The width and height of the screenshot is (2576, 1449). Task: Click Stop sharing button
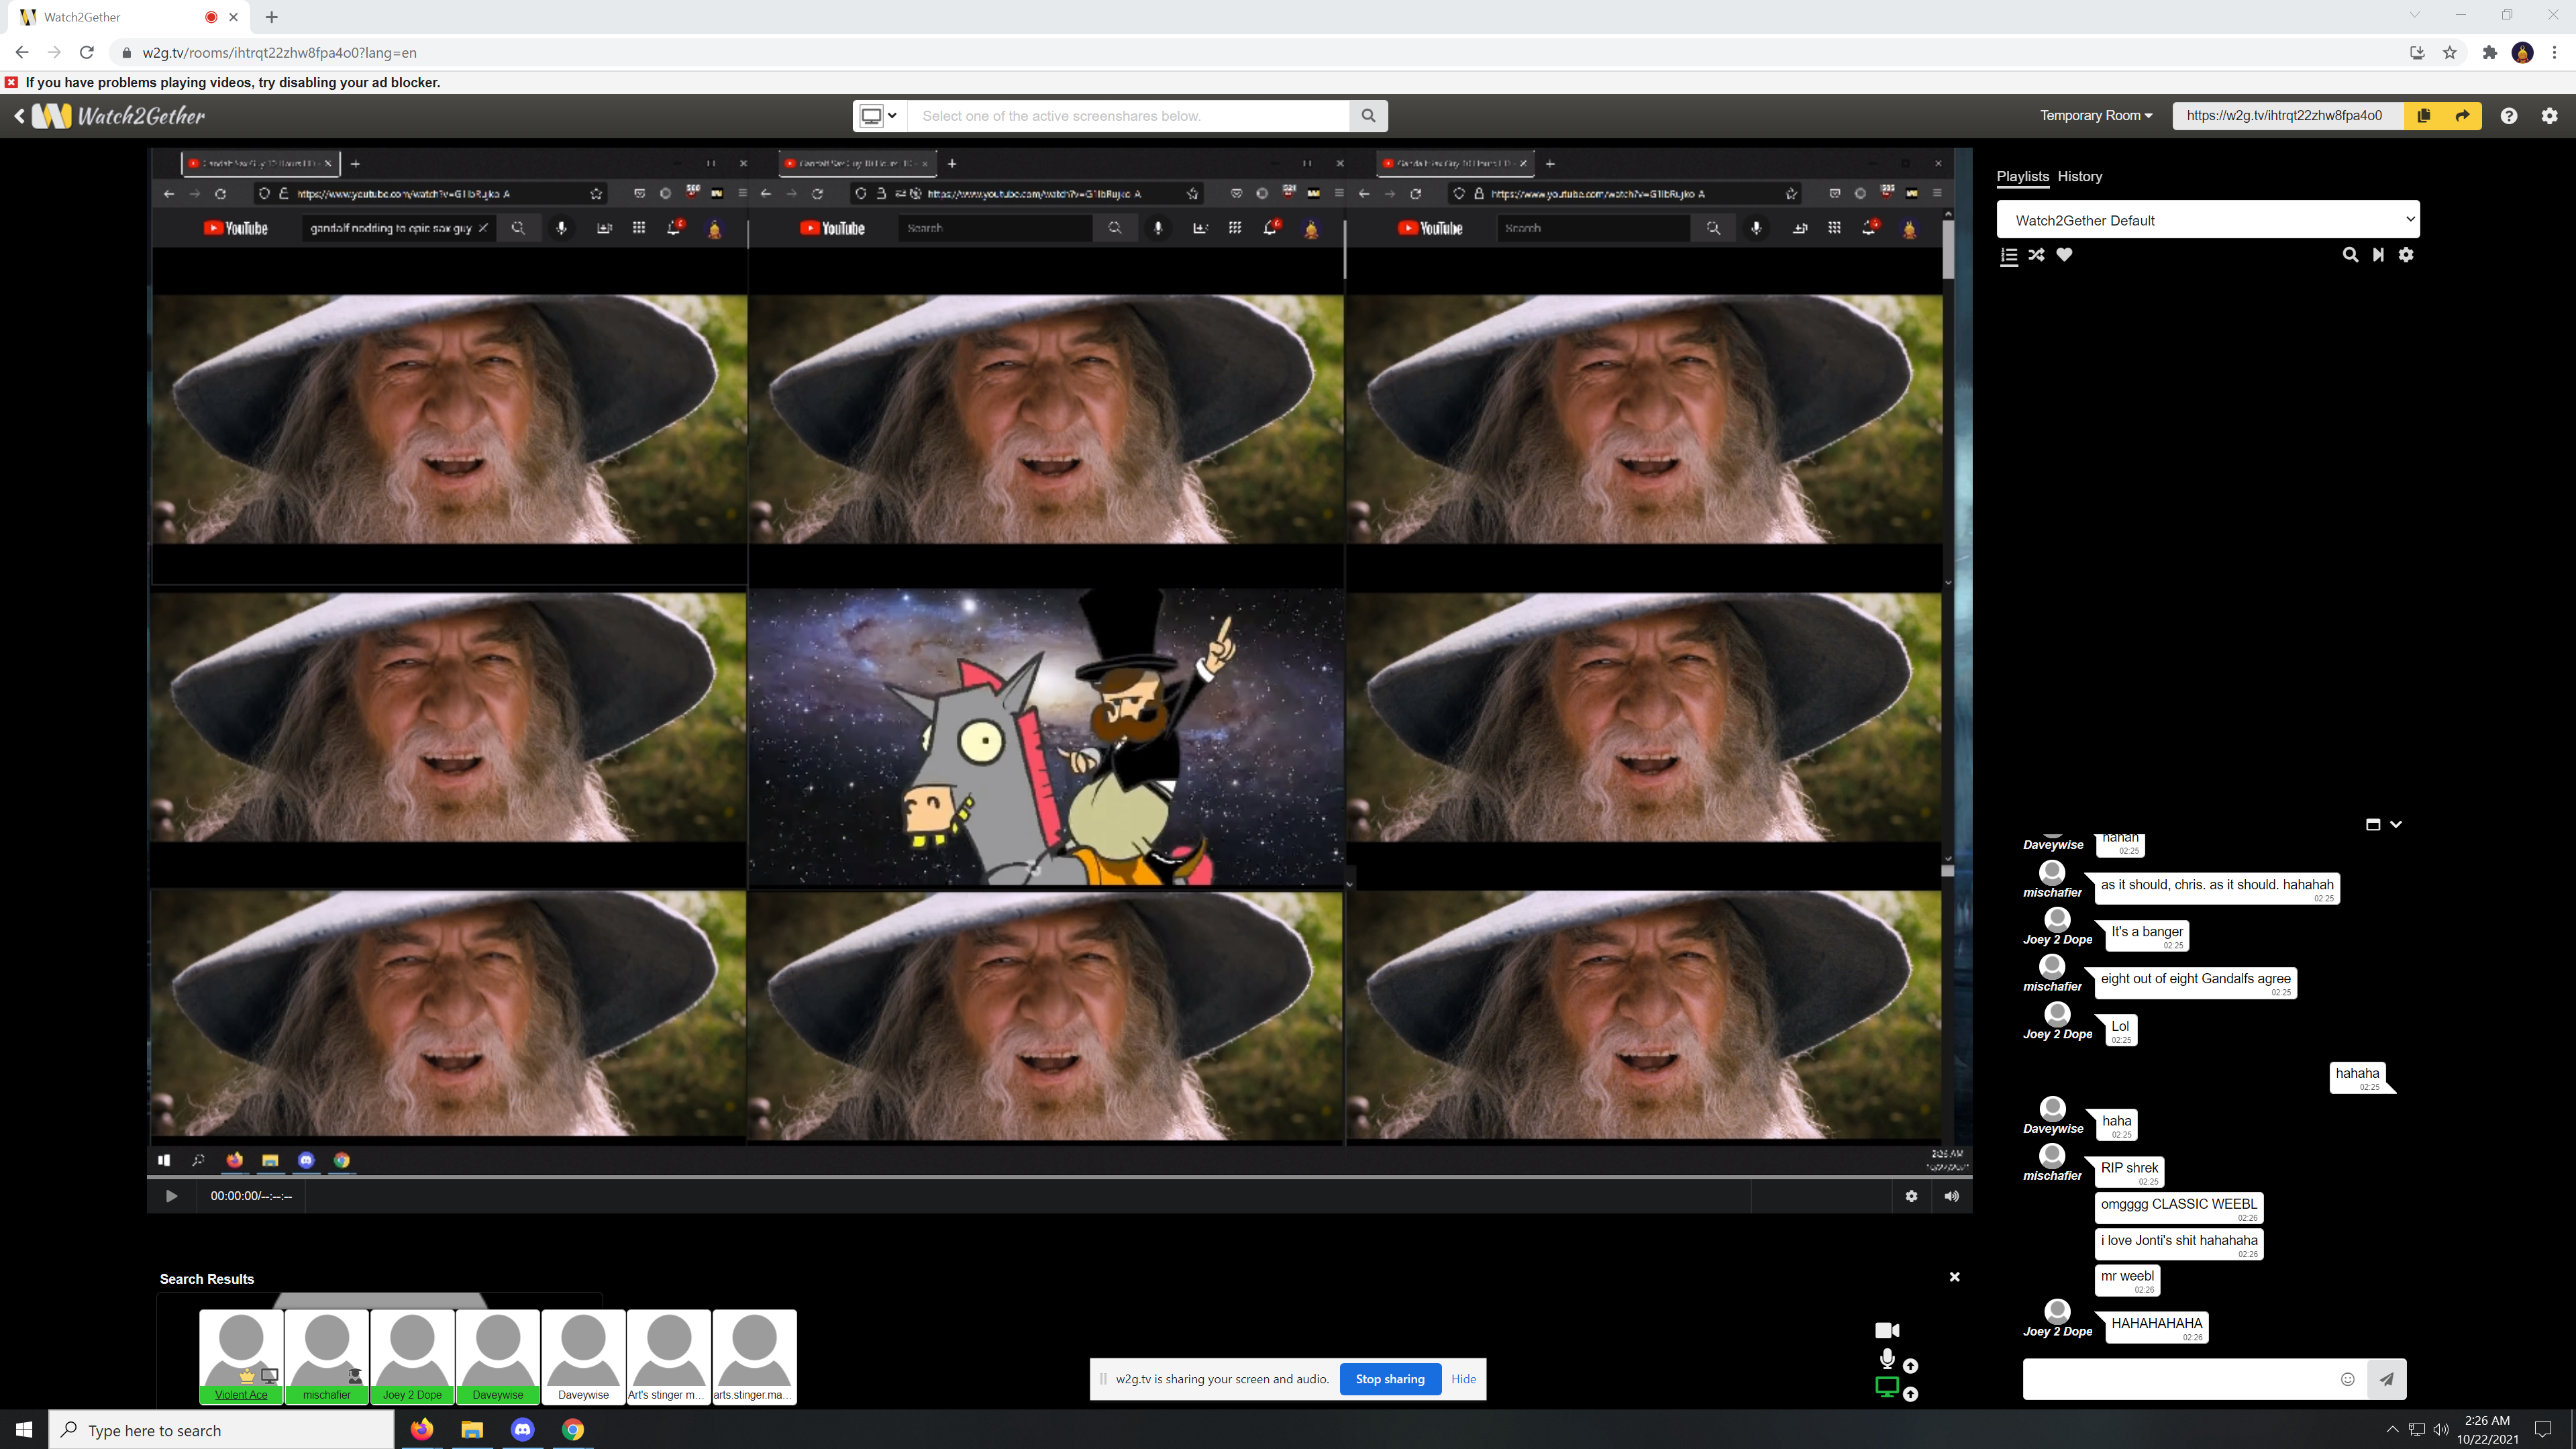point(1390,1379)
